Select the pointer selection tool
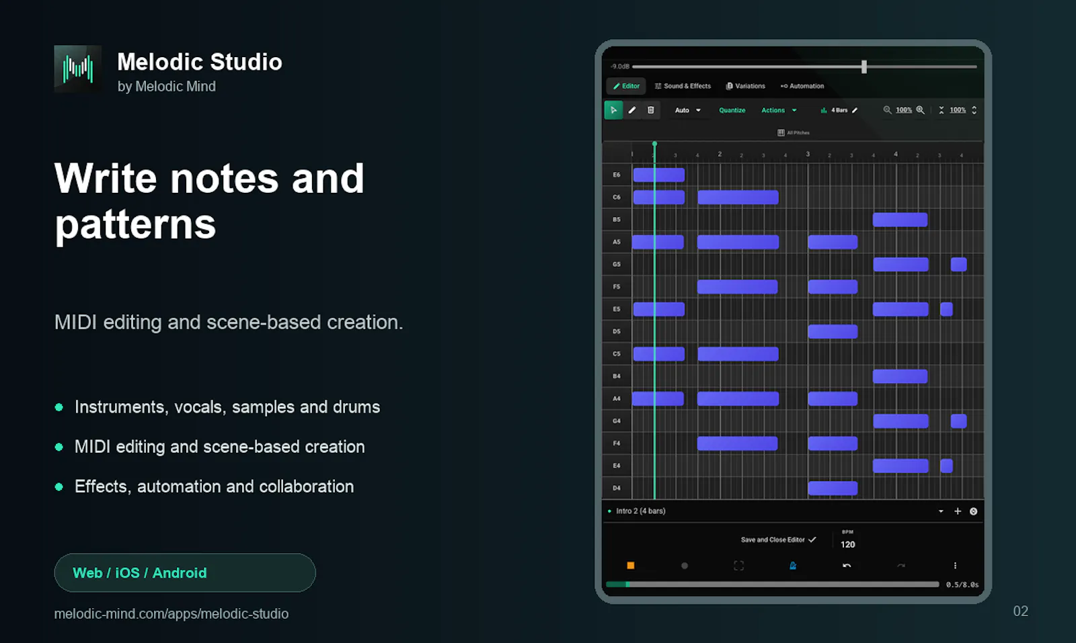The width and height of the screenshot is (1076, 643). point(613,110)
